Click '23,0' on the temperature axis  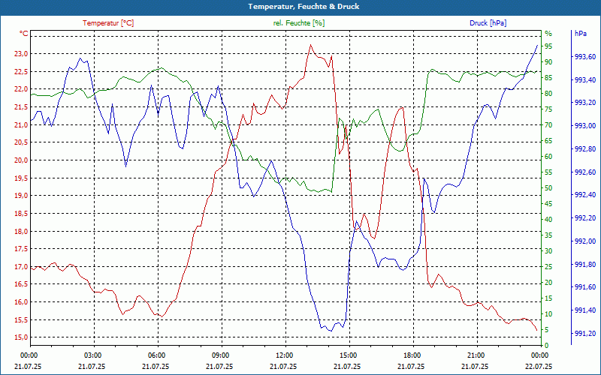click(21, 54)
